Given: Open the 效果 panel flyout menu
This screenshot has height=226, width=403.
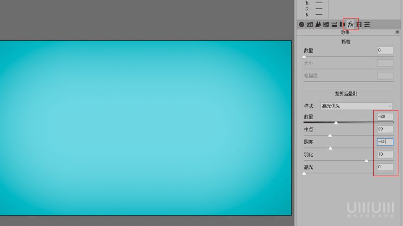Looking at the screenshot, I should 397,32.
